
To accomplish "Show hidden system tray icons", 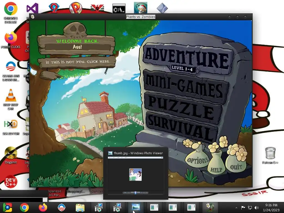I will [x=236, y=208].
